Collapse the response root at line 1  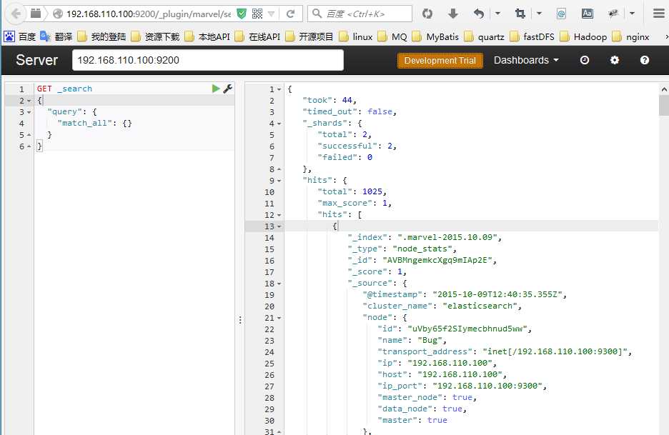point(279,89)
